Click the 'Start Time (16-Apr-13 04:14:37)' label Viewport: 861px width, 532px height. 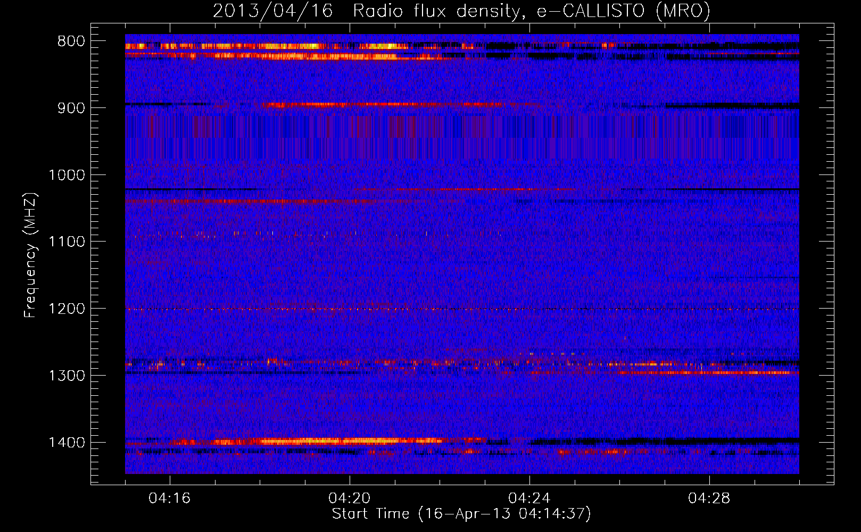pyautogui.click(x=461, y=514)
